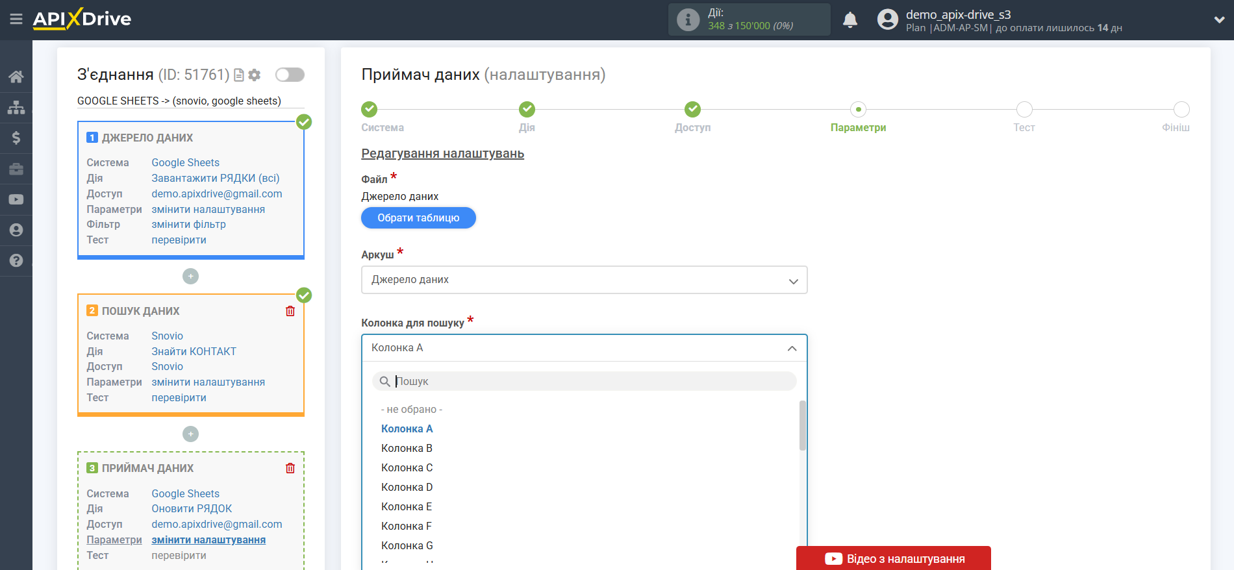Click Snovio system link in search block
Image resolution: width=1234 pixels, height=570 pixels.
click(x=167, y=336)
